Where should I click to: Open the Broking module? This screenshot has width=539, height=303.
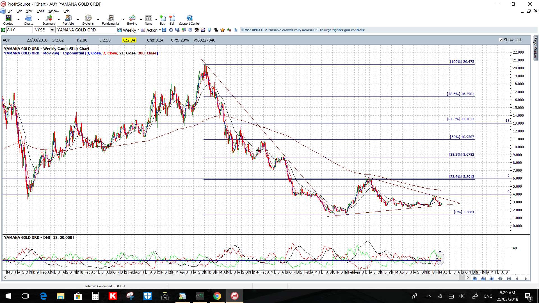132,20
